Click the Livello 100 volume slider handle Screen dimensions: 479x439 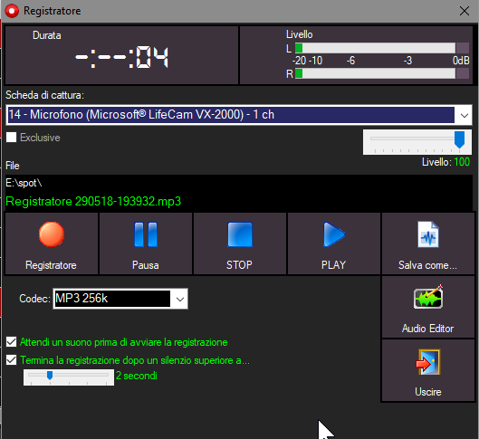(x=459, y=139)
